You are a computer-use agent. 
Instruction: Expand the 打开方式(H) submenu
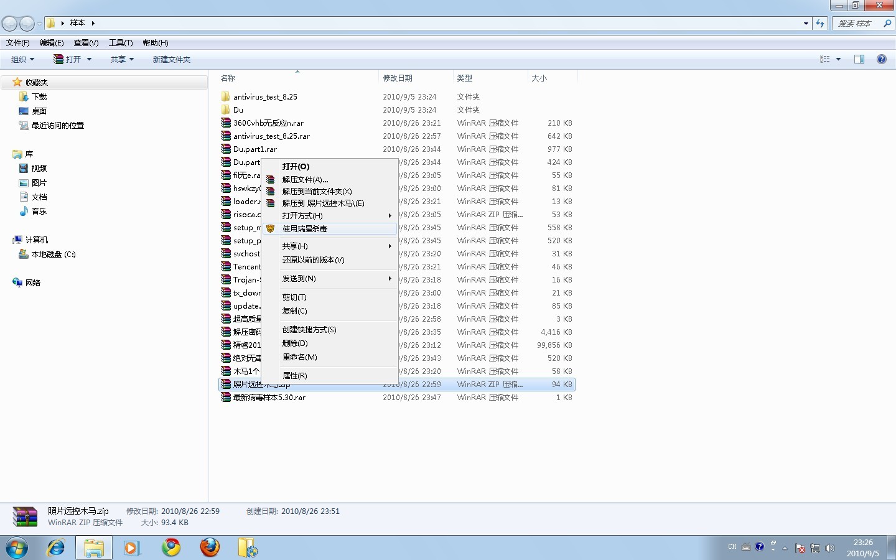tap(390, 216)
